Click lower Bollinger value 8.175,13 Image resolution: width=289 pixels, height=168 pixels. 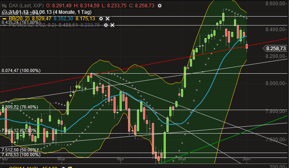85,19
